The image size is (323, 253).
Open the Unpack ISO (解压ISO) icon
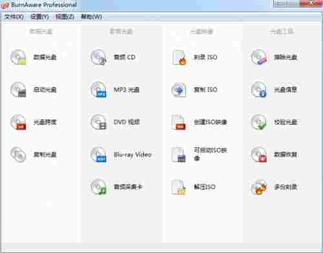179,187
